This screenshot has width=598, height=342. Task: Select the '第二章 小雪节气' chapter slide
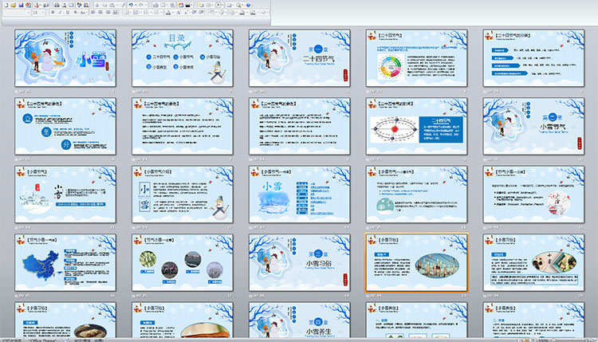coord(533,126)
